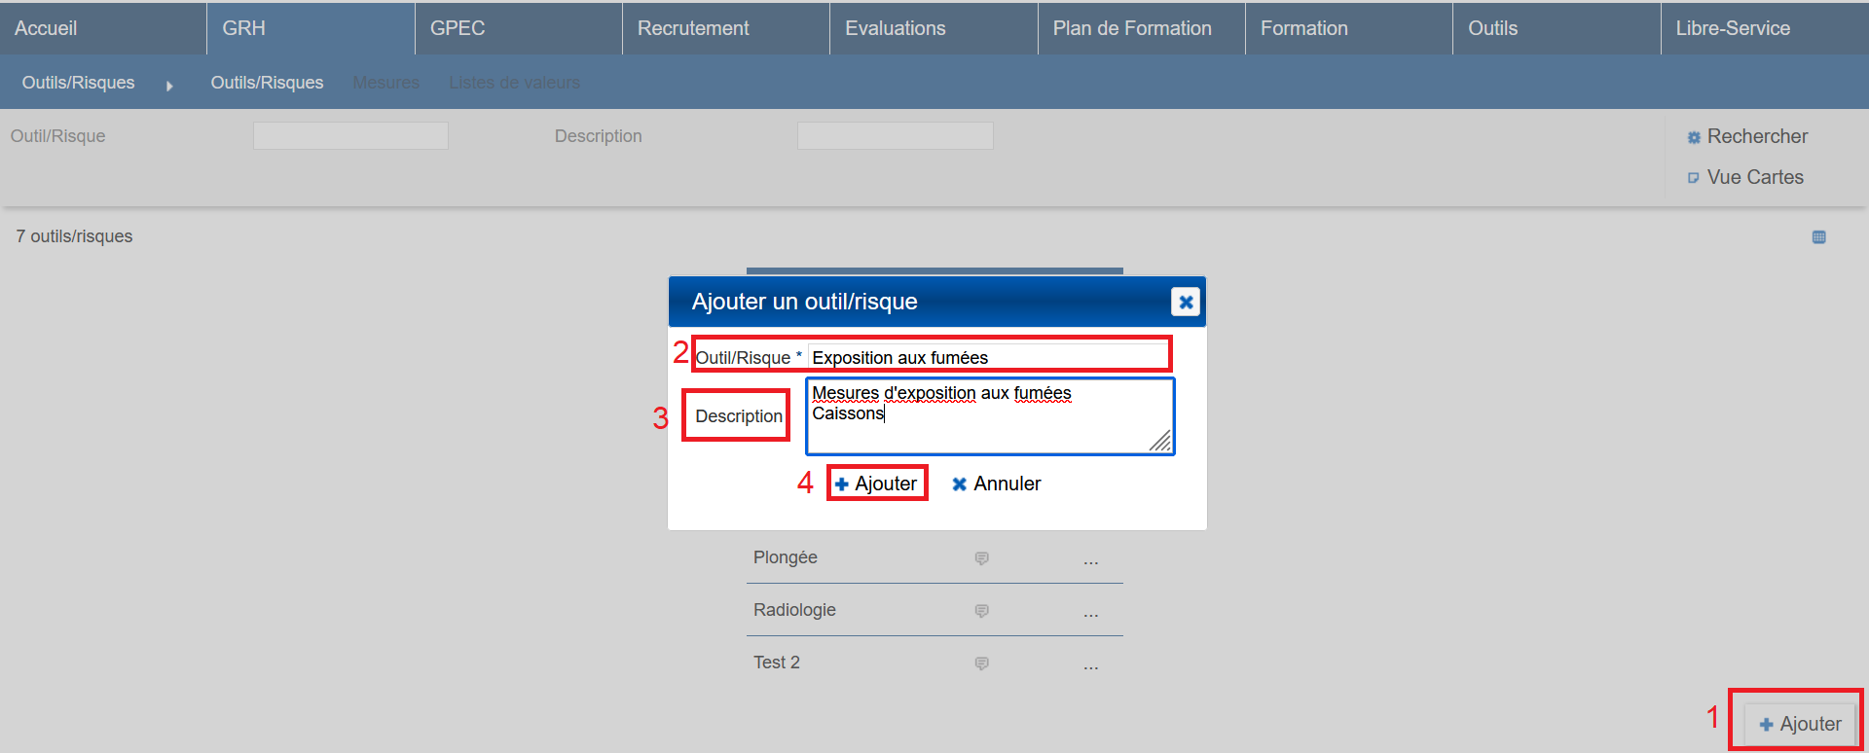Switch to Vue Cartes view
The height and width of the screenshot is (753, 1869).
[1754, 177]
